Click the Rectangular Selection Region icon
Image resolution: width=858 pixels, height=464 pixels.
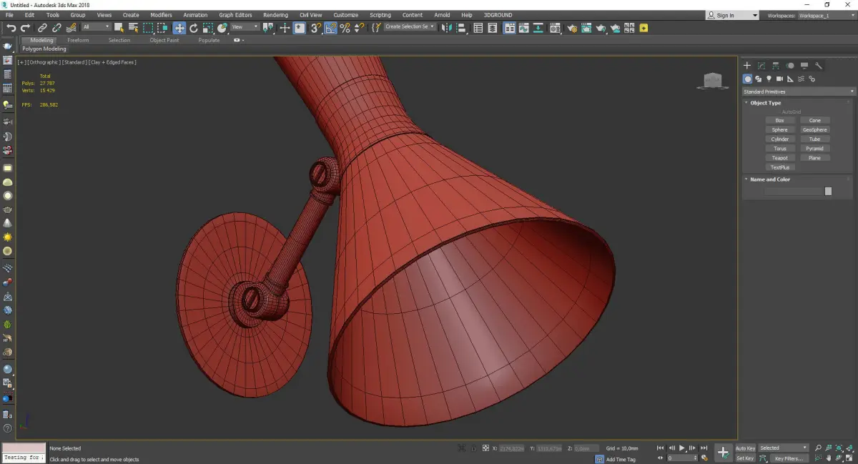coord(148,28)
